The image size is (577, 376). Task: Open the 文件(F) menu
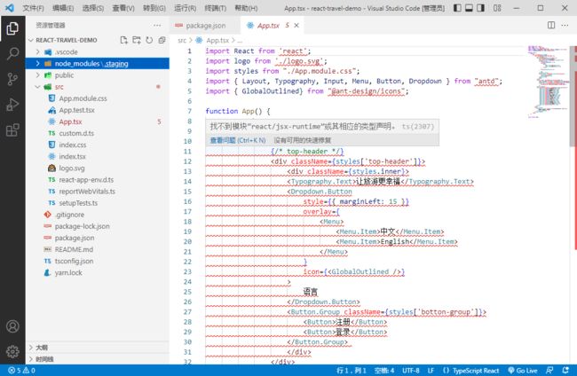(33, 8)
